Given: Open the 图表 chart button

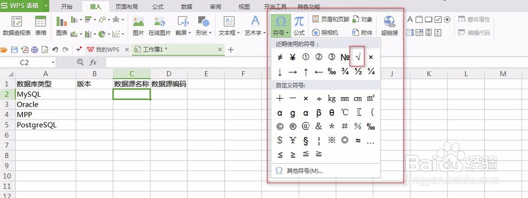Looking at the screenshot, I should (62, 26).
